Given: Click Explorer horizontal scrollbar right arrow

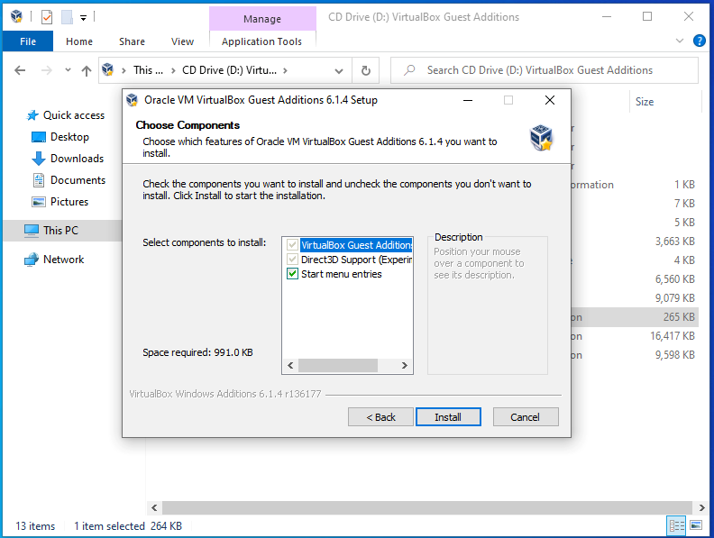Looking at the screenshot, I should [x=701, y=507].
